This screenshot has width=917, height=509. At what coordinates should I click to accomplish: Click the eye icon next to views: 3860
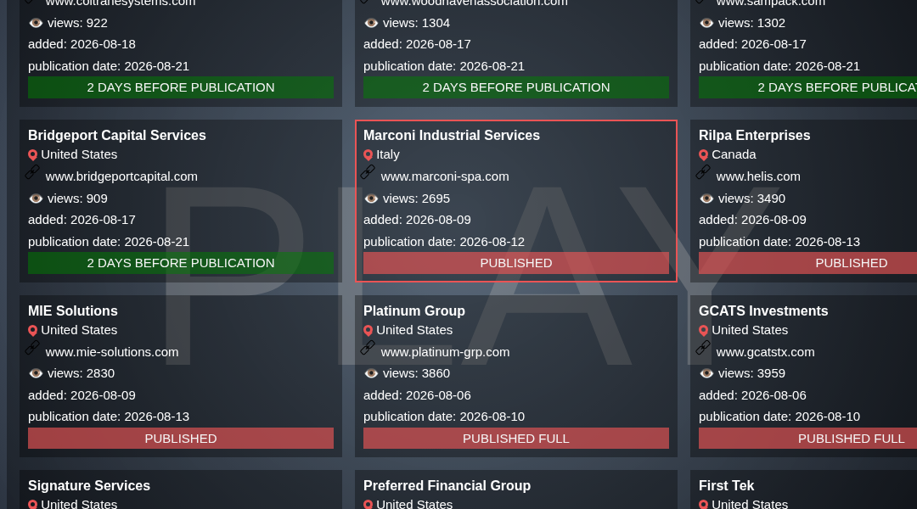[x=371, y=373]
